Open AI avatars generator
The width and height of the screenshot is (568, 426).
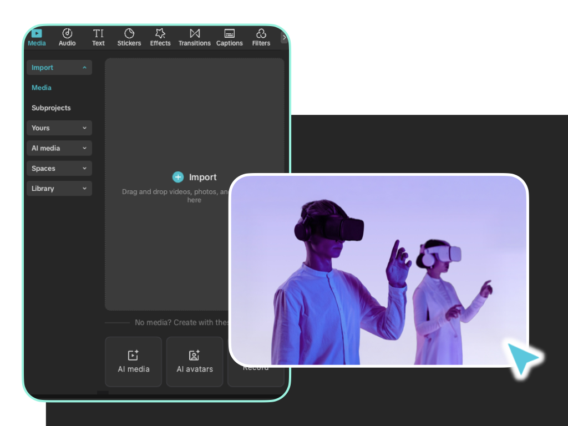pyautogui.click(x=194, y=361)
